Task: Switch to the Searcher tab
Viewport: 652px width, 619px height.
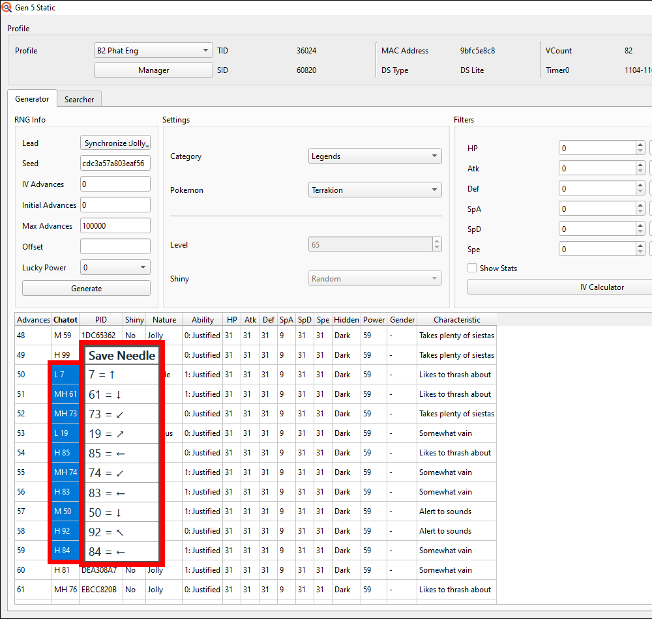Action: (x=79, y=99)
